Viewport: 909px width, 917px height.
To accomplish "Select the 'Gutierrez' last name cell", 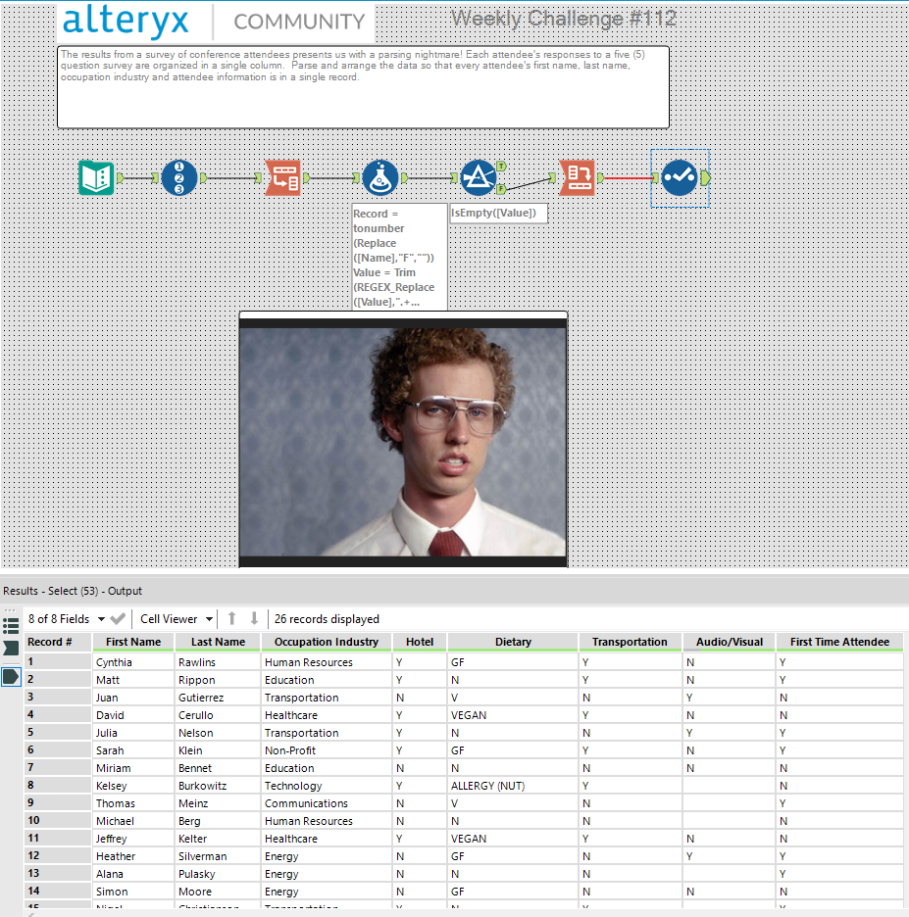I will 218,698.
